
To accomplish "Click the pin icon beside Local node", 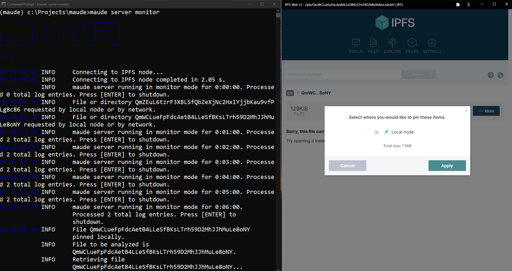I will pos(386,132).
